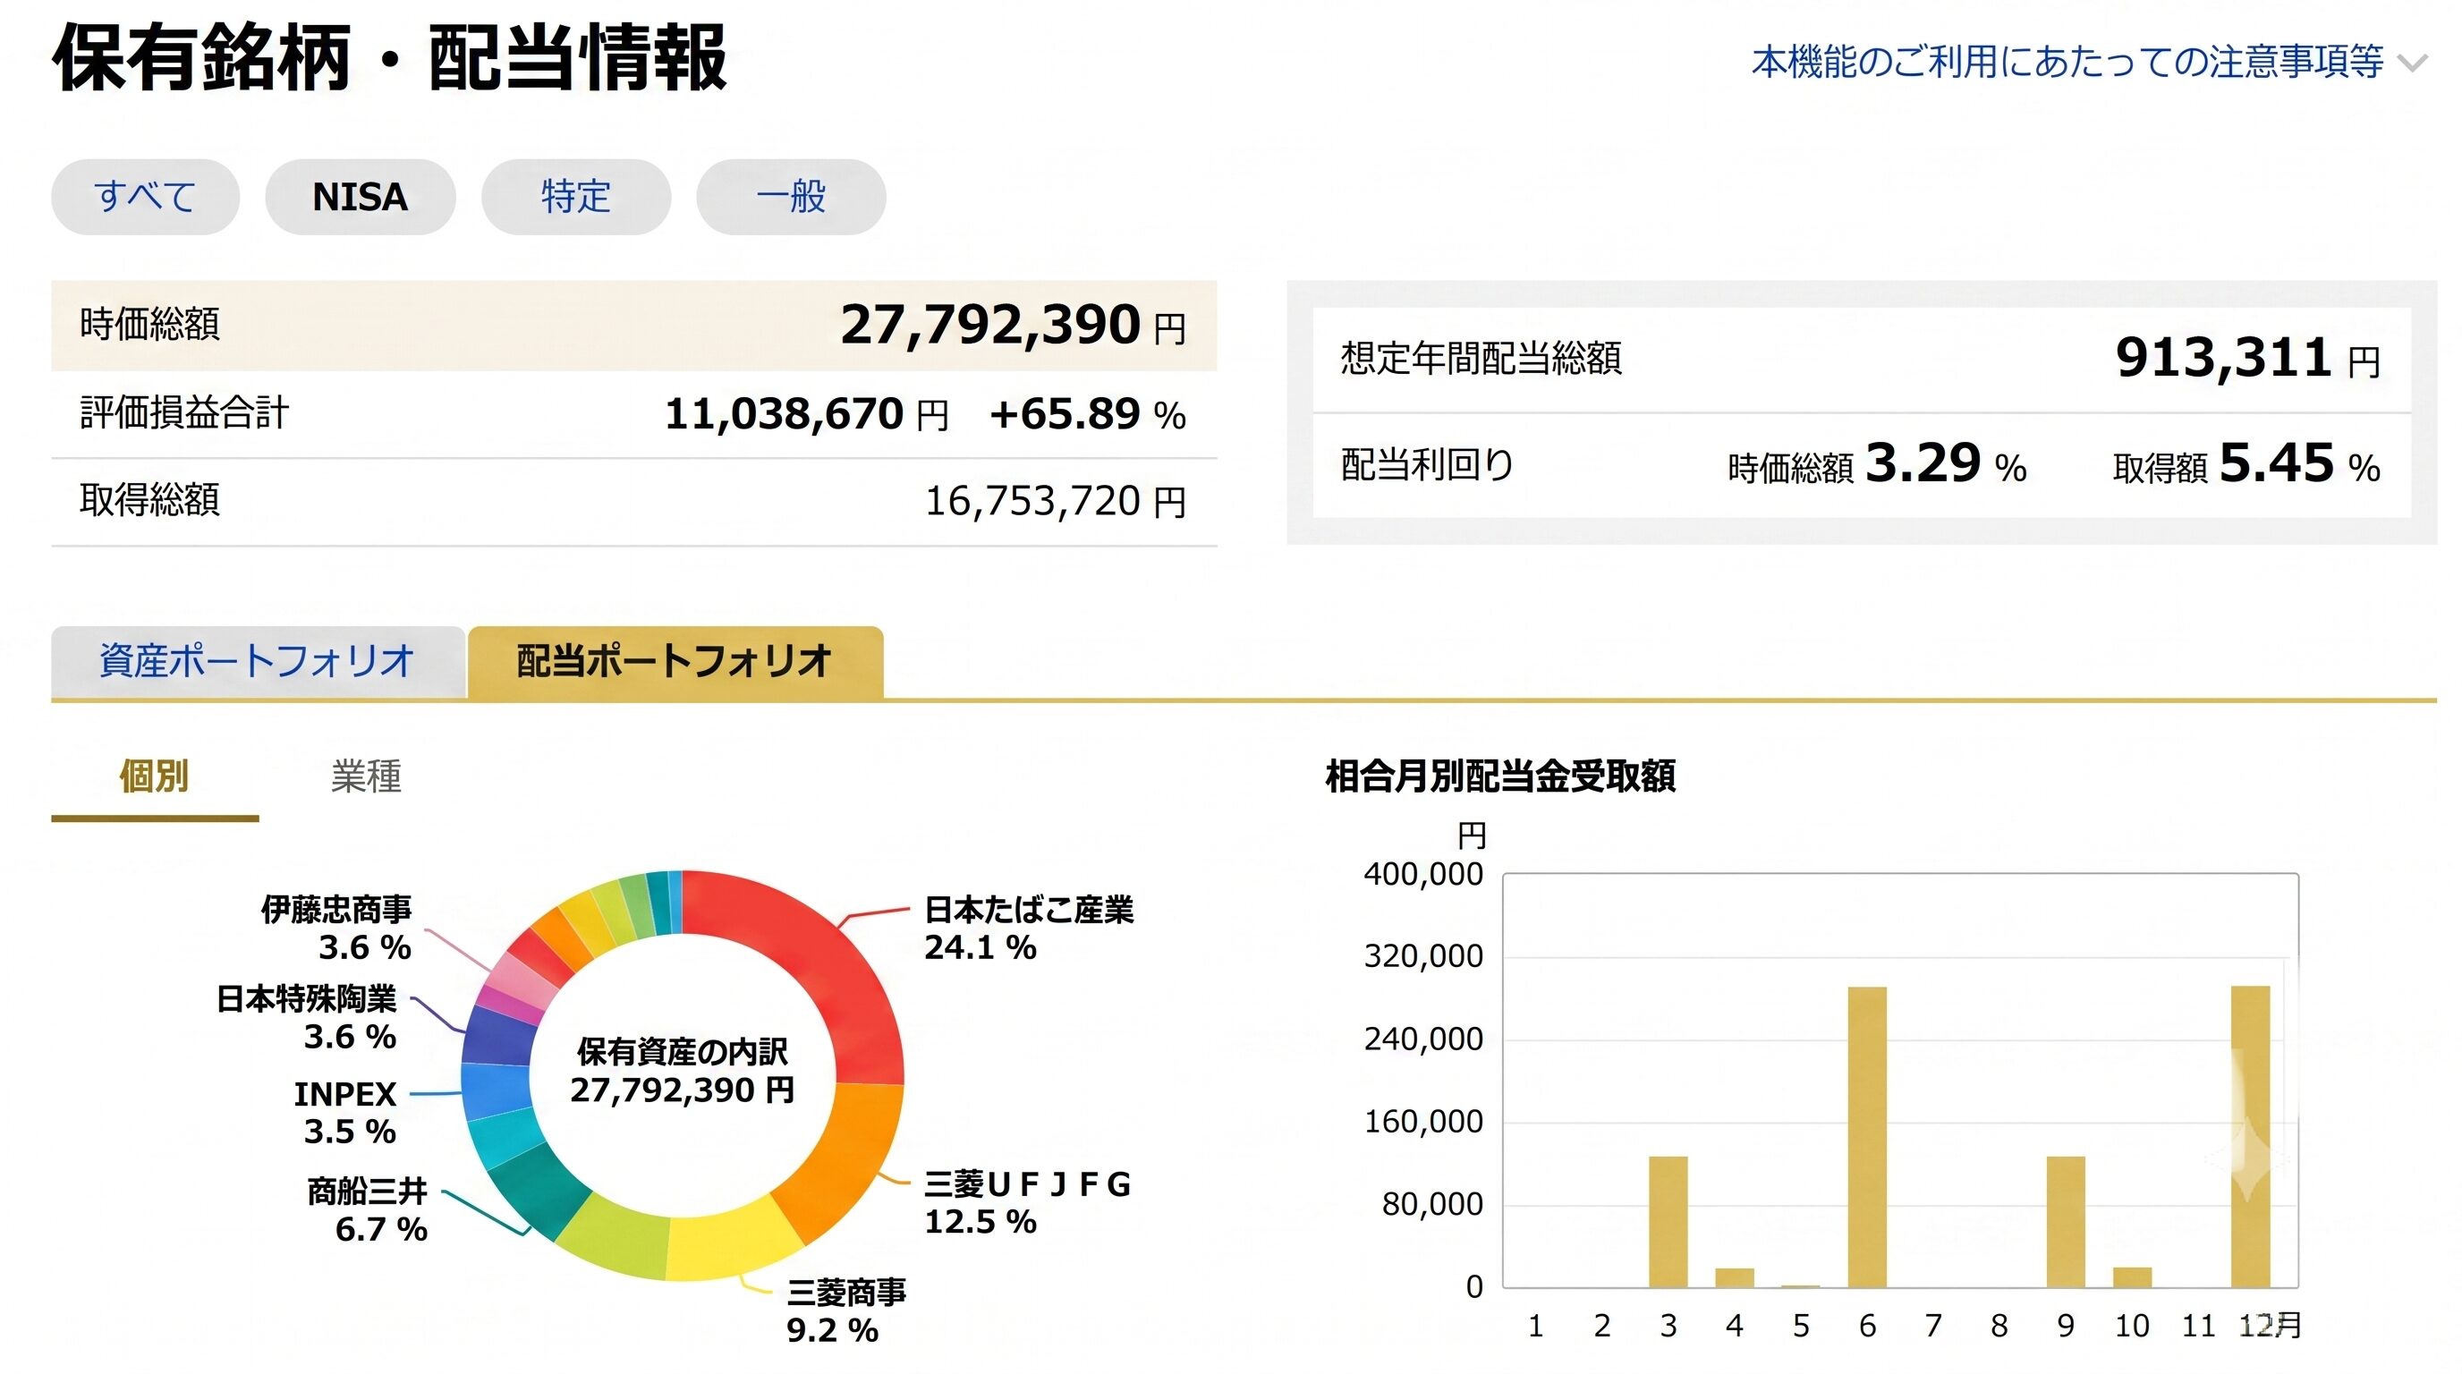
Task: Select the すべて account filter
Action: (x=145, y=197)
